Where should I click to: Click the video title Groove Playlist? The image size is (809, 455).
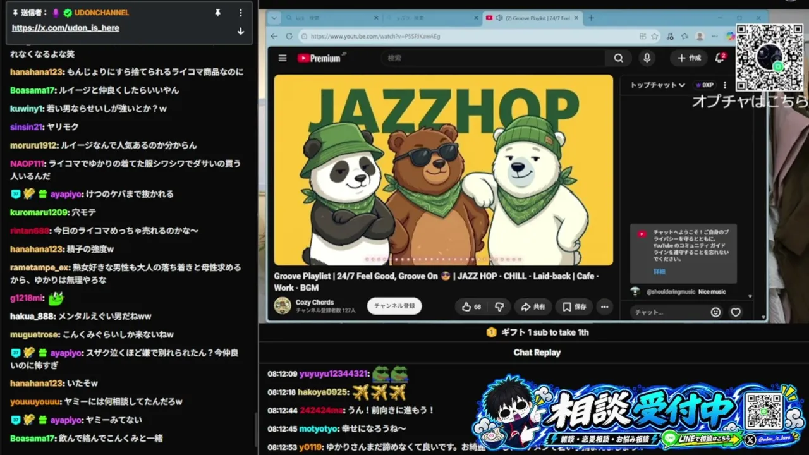click(x=437, y=282)
